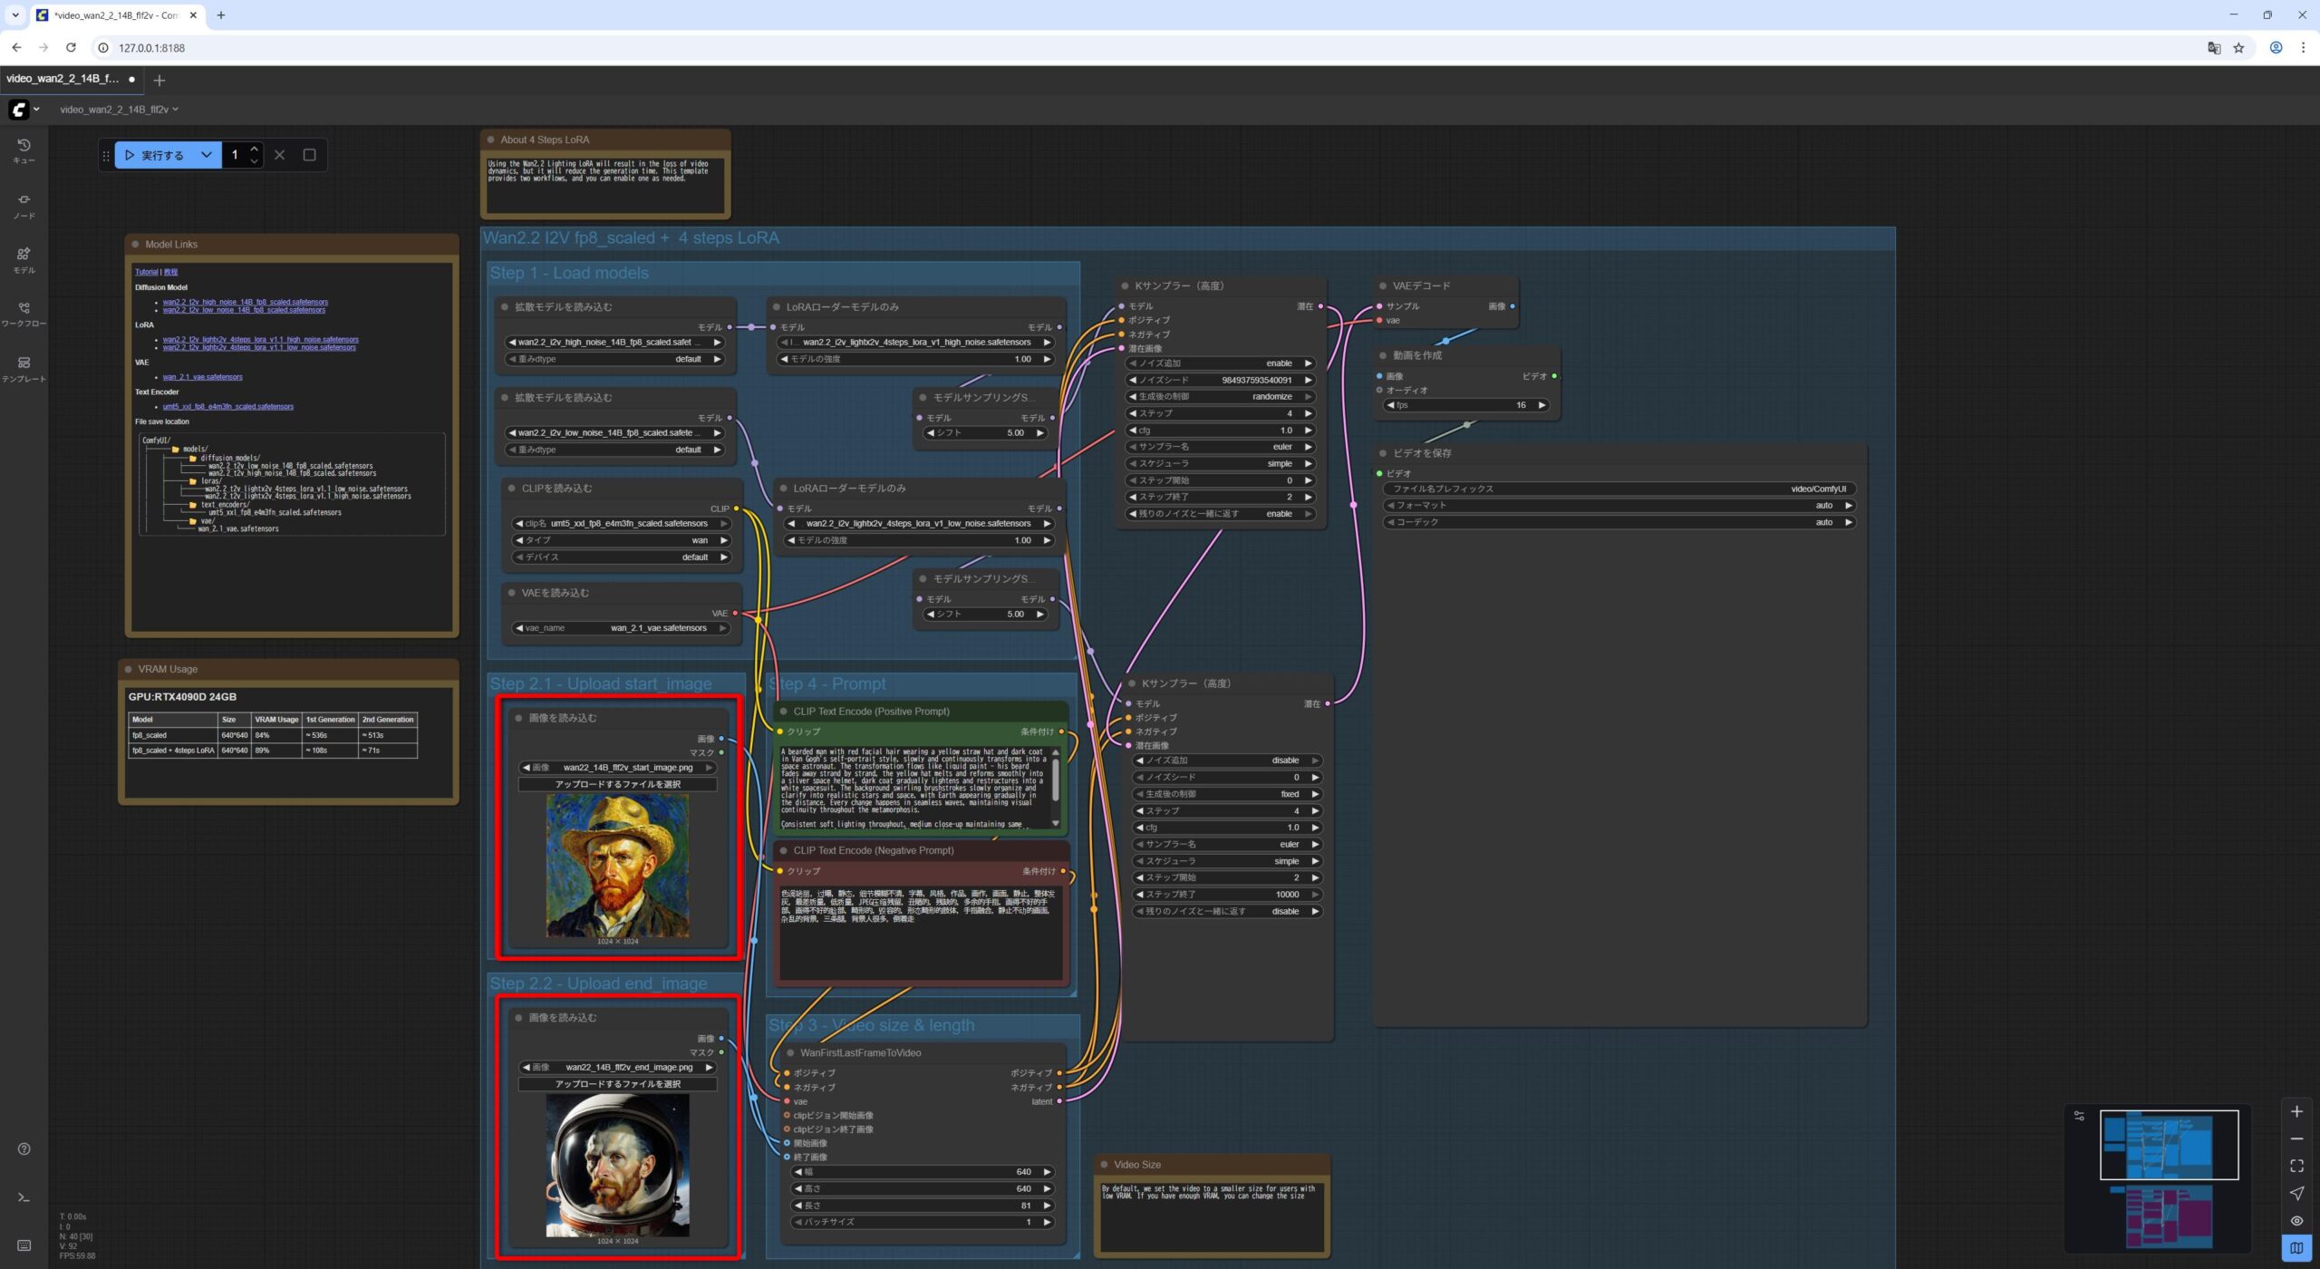Open the console terminal icon in sidebar
The image size is (2320, 1269).
[x=24, y=1197]
